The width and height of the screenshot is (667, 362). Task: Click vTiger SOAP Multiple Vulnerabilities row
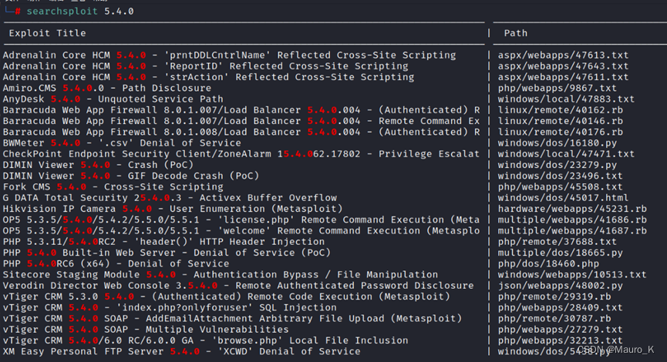click(146, 330)
